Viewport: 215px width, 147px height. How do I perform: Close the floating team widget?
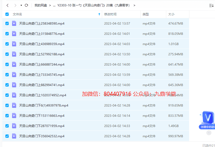coord(209,133)
